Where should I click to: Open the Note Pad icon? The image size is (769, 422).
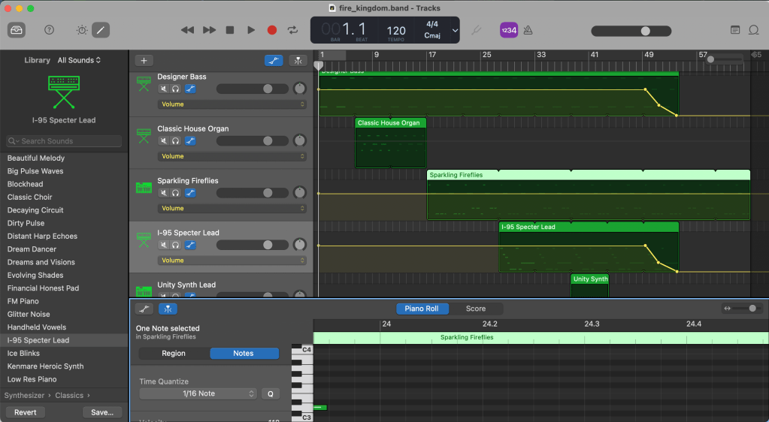pos(735,30)
